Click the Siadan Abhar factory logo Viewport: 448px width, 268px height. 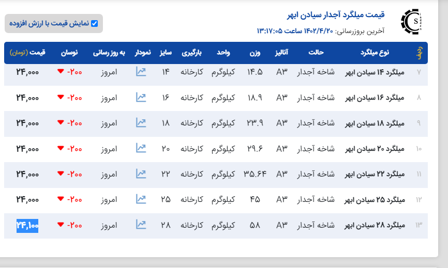411,22
